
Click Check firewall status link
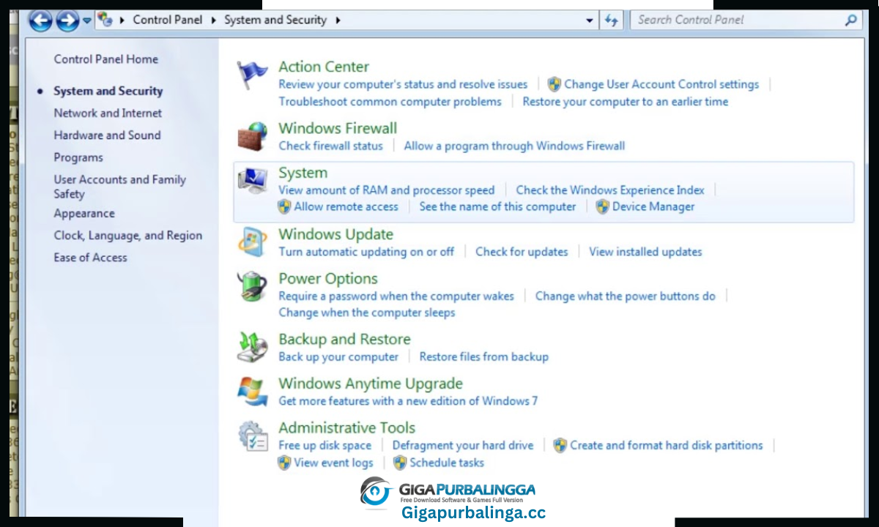pyautogui.click(x=330, y=146)
